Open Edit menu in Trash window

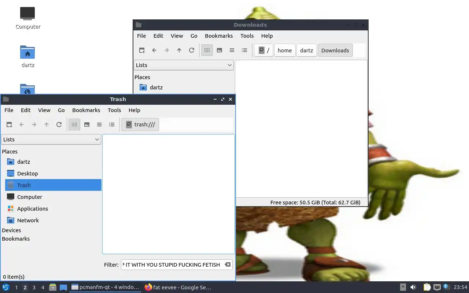[26, 110]
